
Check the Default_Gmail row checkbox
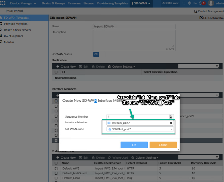pos(56,178)
